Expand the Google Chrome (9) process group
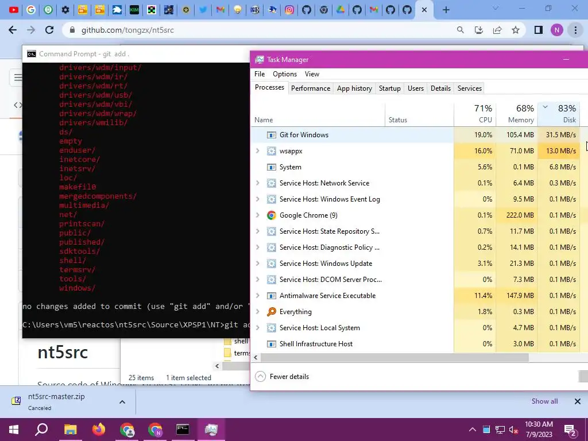This screenshot has width=588, height=441. [x=258, y=215]
